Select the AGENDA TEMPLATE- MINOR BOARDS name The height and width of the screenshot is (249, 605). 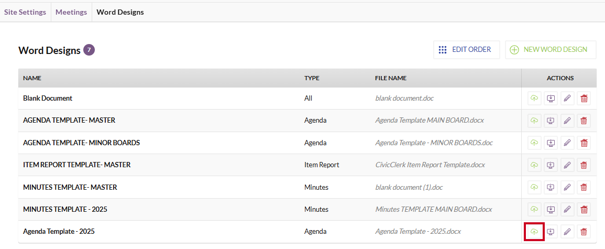[x=81, y=143]
